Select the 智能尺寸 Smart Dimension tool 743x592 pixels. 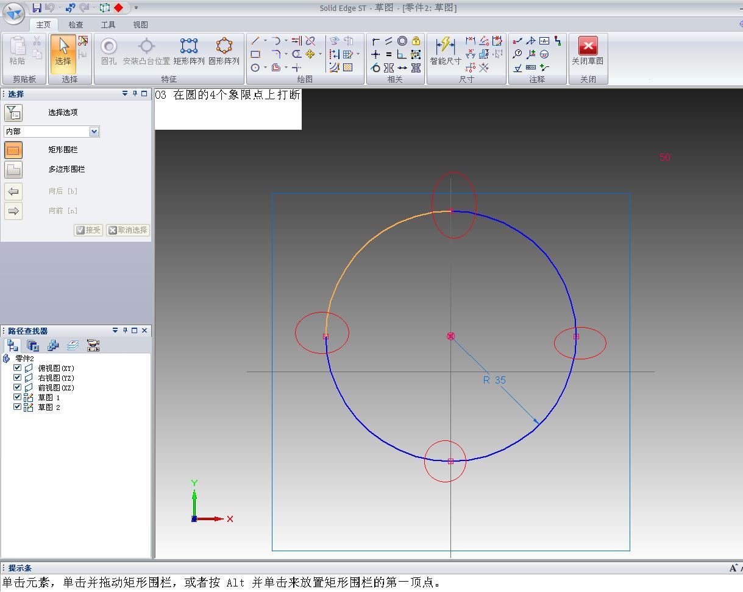tap(446, 51)
